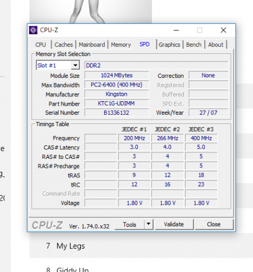253x272 pixels.
Task: Click the Close button
Action: pos(214,224)
